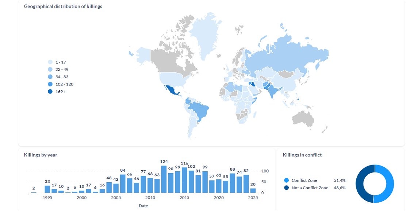Click the Not a Conflict Zone legend dot
This screenshot has width=418, height=211.
click(287, 188)
